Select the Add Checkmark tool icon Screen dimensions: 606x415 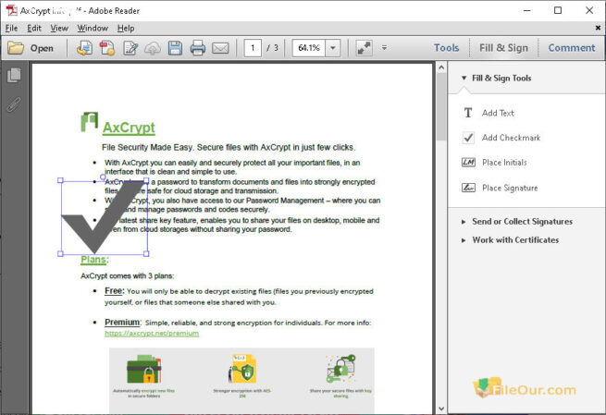tap(468, 138)
